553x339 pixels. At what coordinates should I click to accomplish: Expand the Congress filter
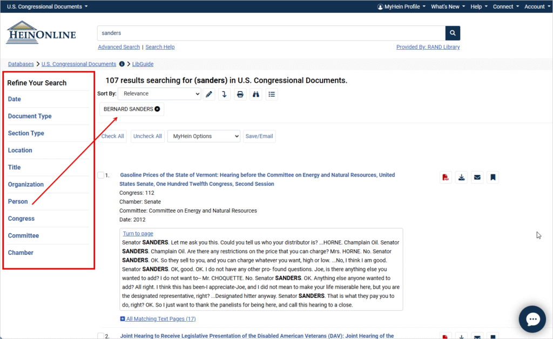pyautogui.click(x=21, y=219)
